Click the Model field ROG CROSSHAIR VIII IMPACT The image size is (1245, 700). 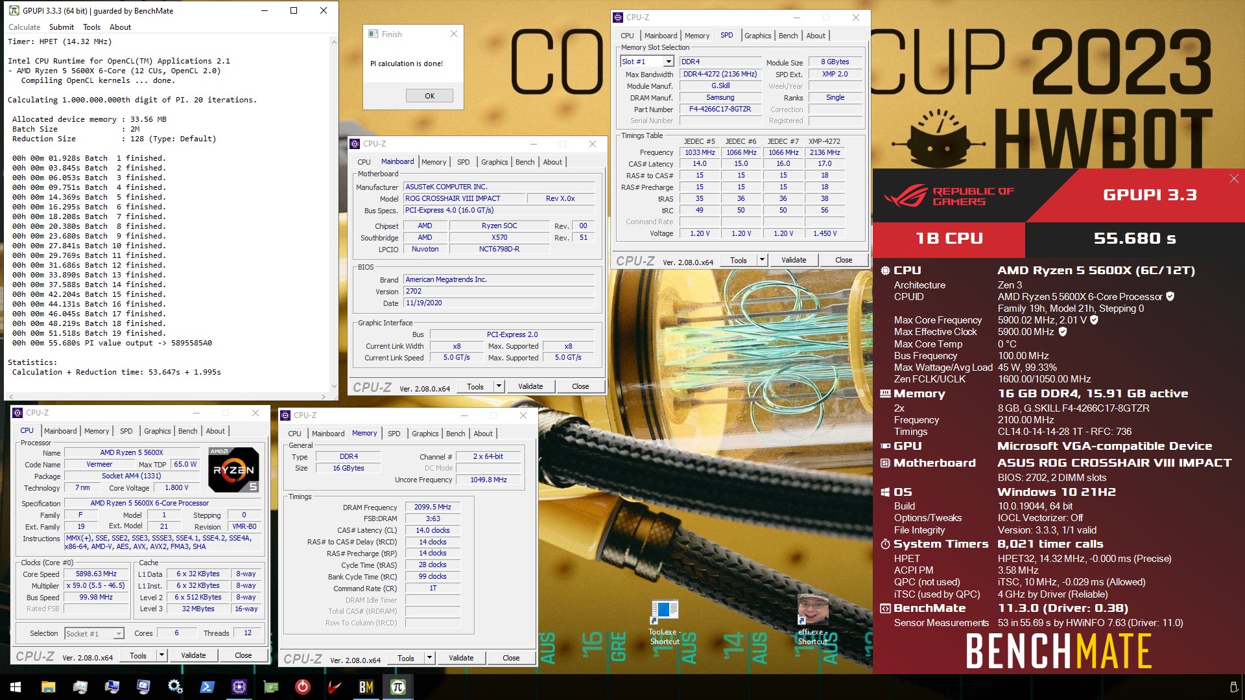(x=464, y=198)
